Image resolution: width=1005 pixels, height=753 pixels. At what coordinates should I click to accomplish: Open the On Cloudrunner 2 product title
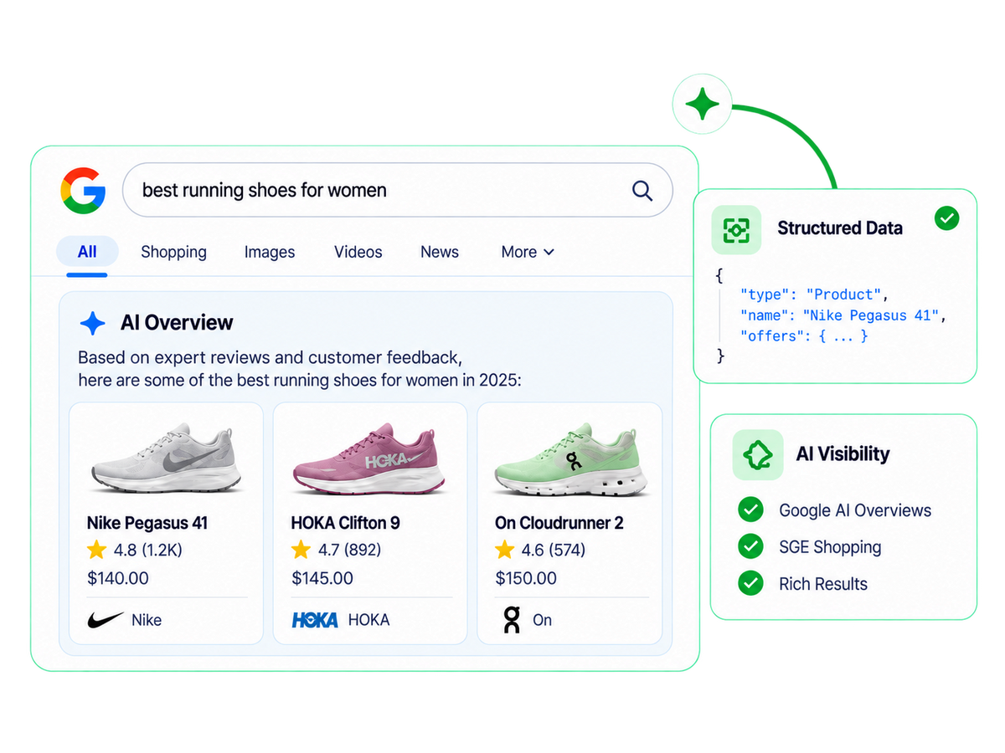click(559, 523)
